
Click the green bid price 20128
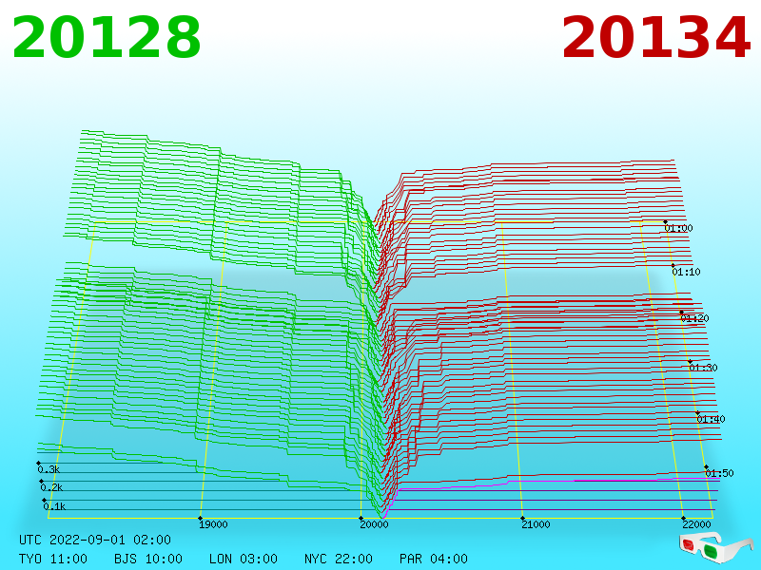pos(107,38)
